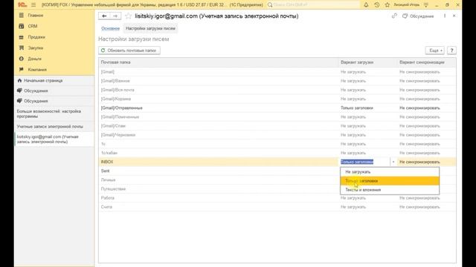Select [Gmail]/Вся почта folder row

point(277,90)
